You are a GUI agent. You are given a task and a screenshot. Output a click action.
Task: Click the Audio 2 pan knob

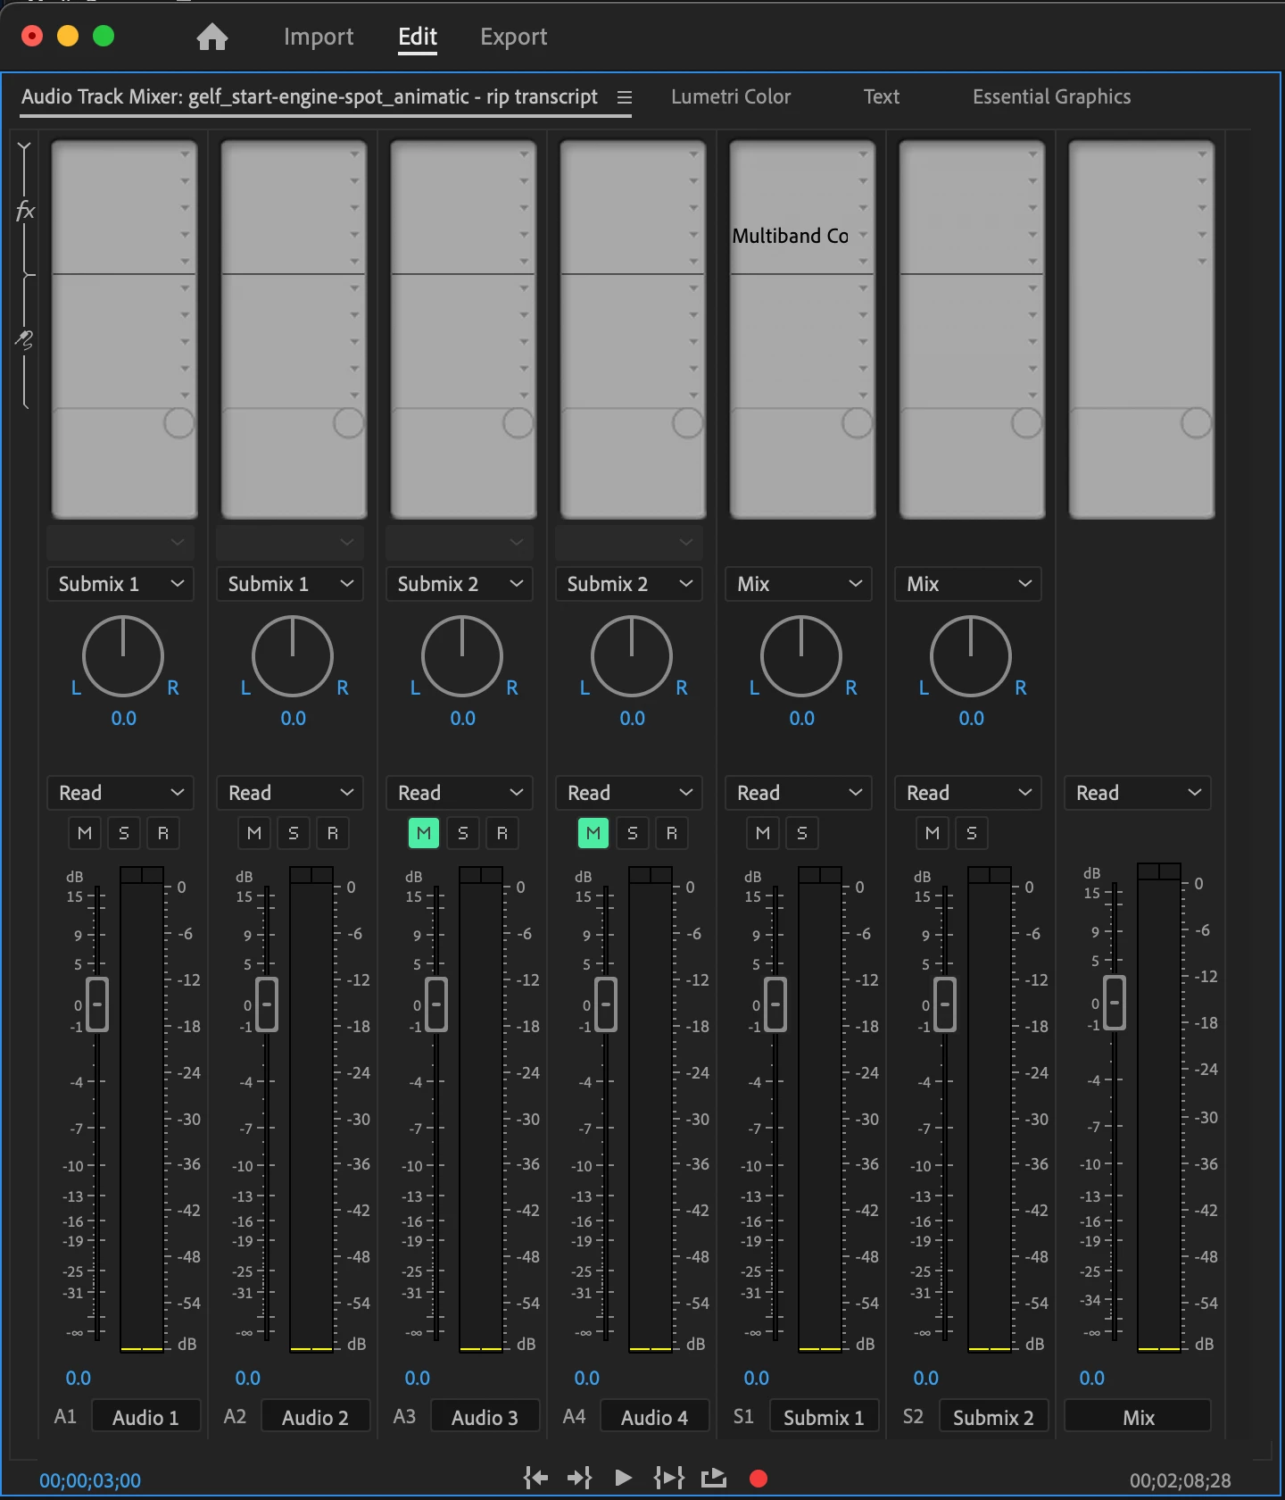click(293, 656)
